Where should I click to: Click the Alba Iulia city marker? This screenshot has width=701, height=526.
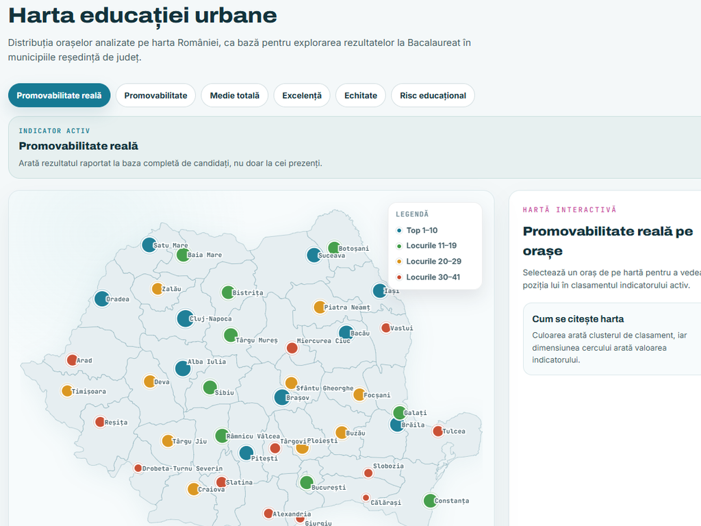click(x=182, y=368)
